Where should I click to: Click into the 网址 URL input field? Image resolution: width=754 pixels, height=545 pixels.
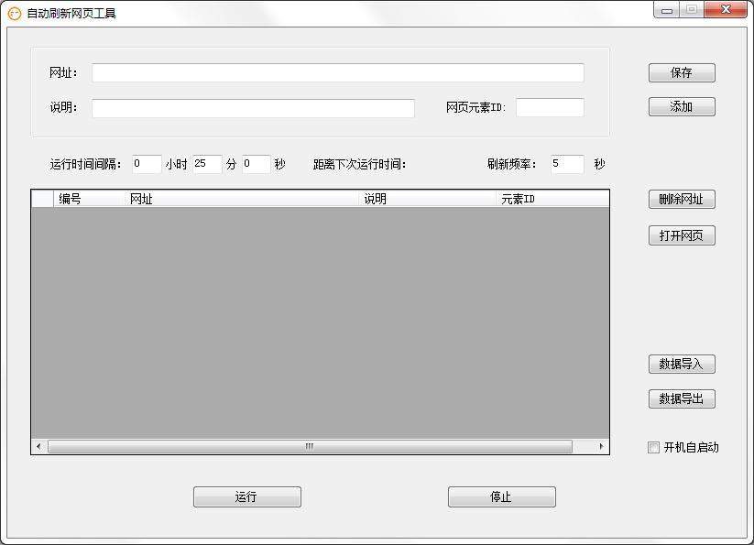(x=337, y=72)
